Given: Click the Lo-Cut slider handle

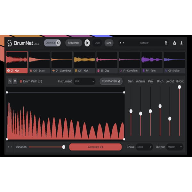Looking at the screenshot, I should tap(170, 119).
